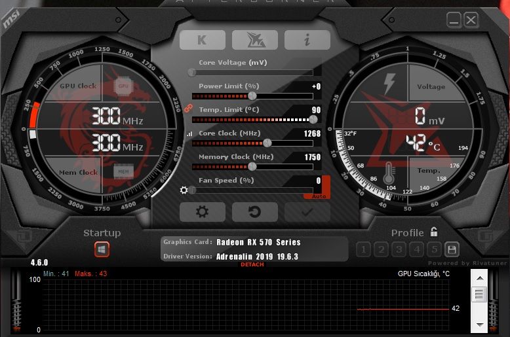The height and width of the screenshot is (337, 510).
Task: Launch the OC Scanner jet icon
Action: [x=255, y=40]
